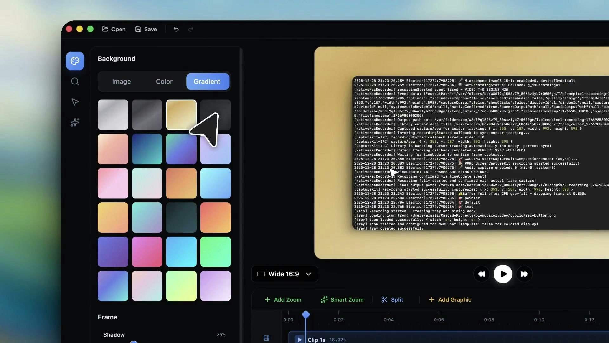Click the video preview canvas
The image size is (609, 343).
tap(462, 153)
